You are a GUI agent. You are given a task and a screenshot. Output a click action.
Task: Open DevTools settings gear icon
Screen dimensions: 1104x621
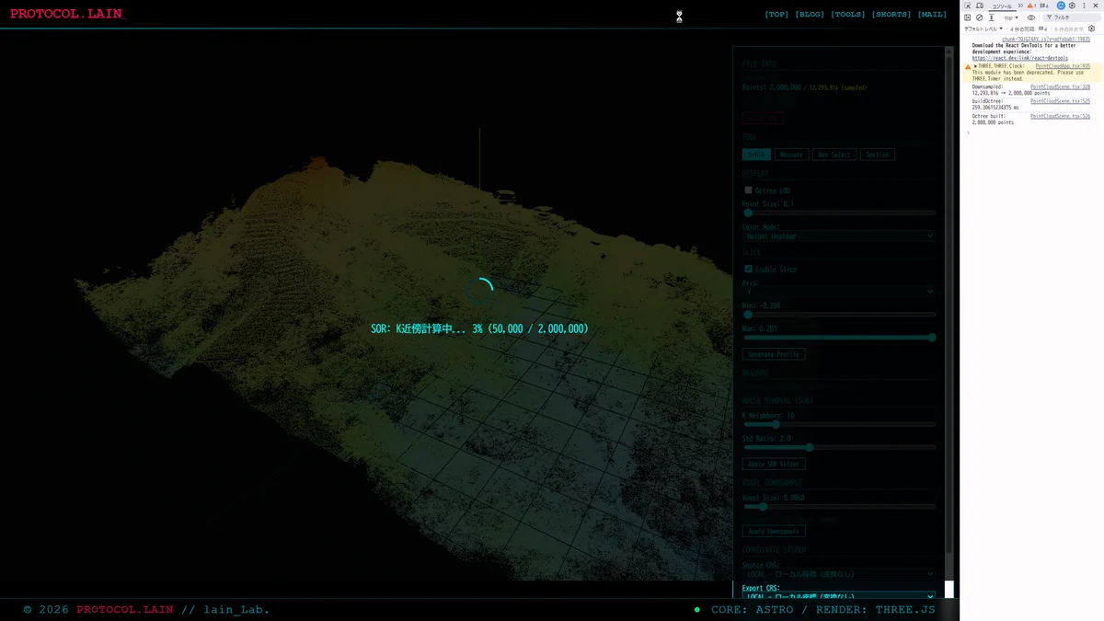click(x=1072, y=6)
